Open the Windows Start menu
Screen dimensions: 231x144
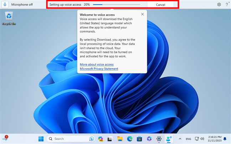point(41,139)
